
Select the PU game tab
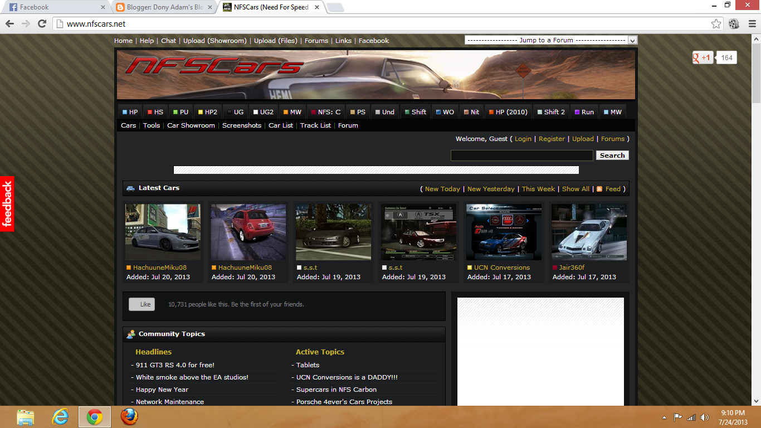pyautogui.click(x=181, y=112)
